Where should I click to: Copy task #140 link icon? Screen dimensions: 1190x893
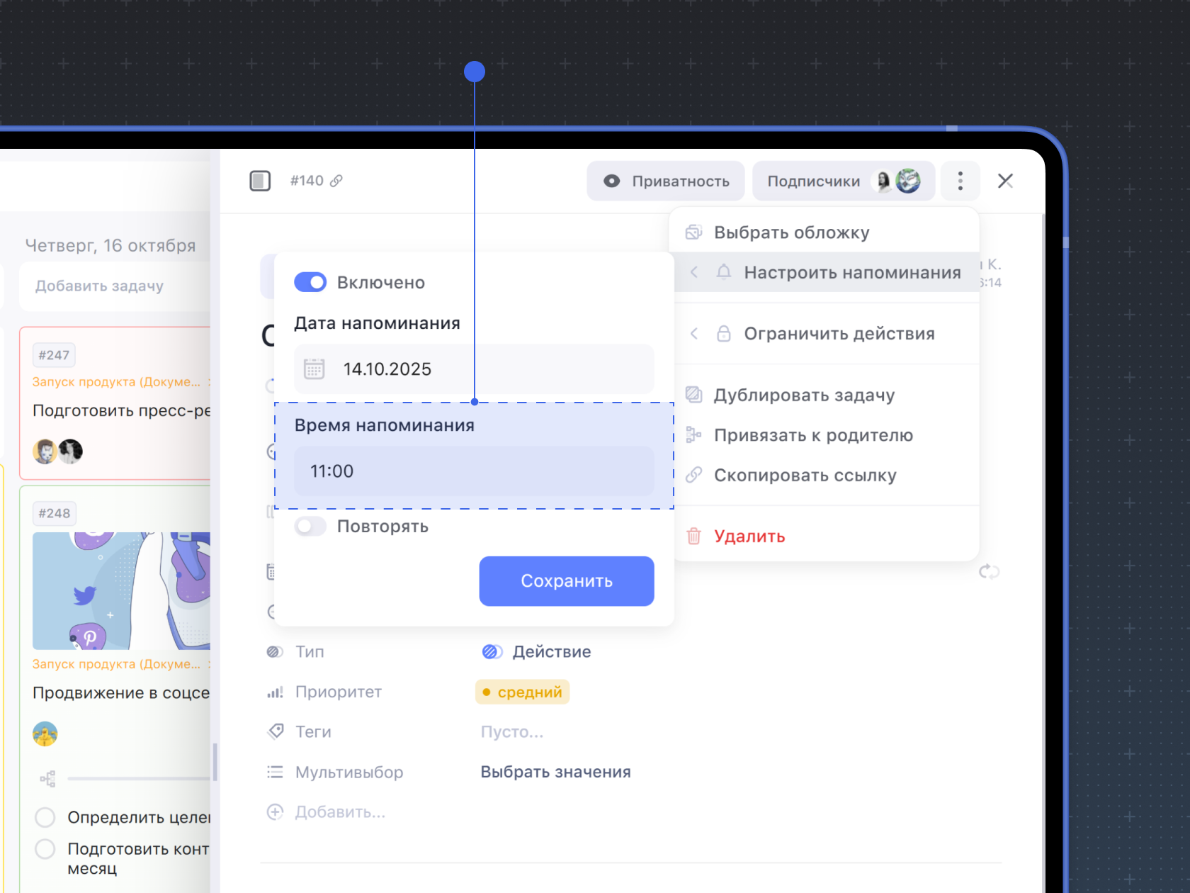[x=336, y=181]
